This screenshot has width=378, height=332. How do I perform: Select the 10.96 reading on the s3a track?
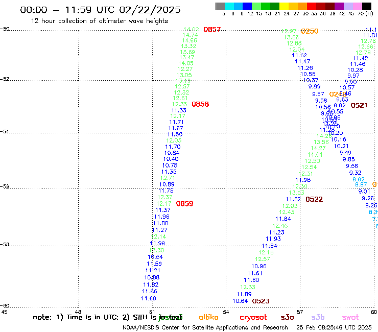point(259,266)
